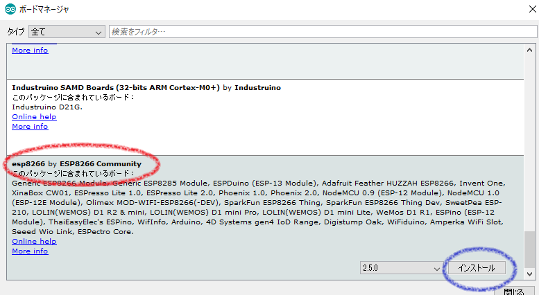The image size is (539, 295).
Task: Click the scrollbar down arrow
Action: click(529, 274)
